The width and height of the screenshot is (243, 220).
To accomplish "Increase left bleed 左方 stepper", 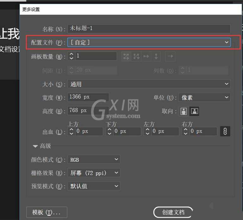I will point(148,129).
